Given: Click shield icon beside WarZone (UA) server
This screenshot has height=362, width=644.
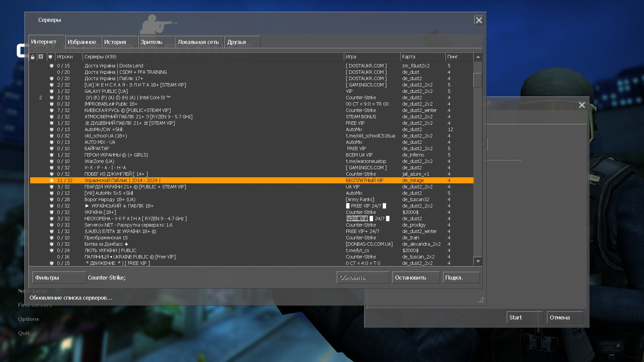Looking at the screenshot, I should [x=52, y=161].
